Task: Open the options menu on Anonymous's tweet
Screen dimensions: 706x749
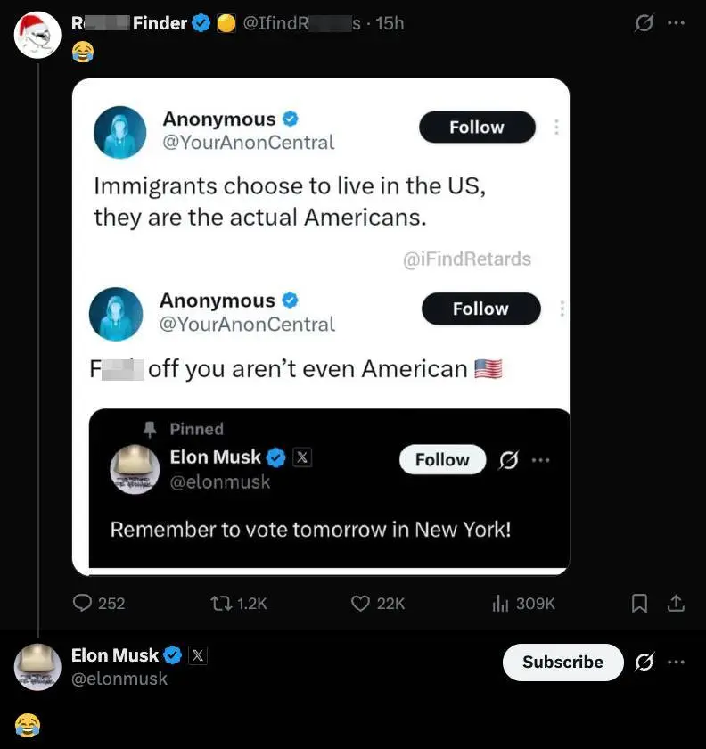Action: [x=557, y=128]
